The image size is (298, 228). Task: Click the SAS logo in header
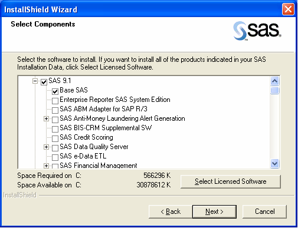click(257, 31)
